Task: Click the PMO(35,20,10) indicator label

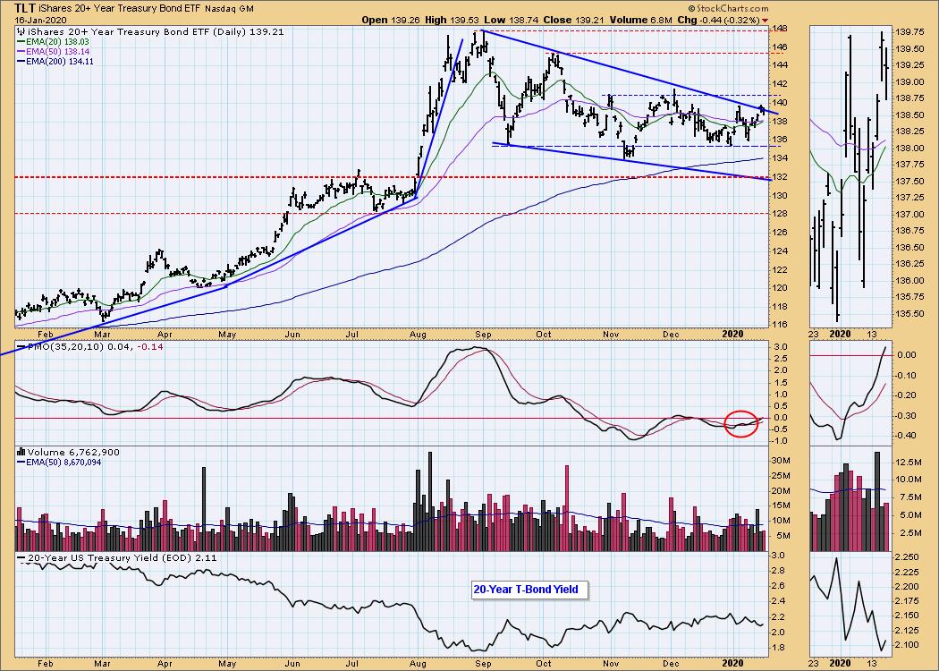Action: (65, 347)
